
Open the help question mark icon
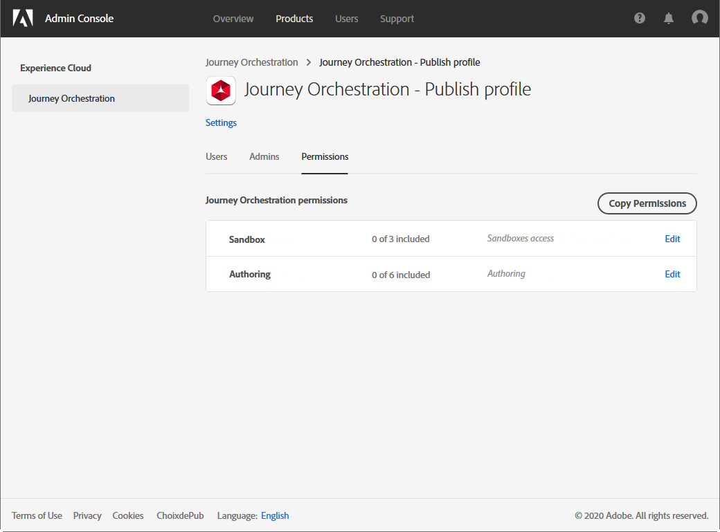(x=640, y=19)
